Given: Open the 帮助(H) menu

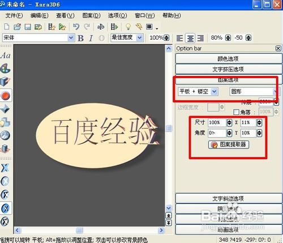Looking at the screenshot, I should point(171,15).
